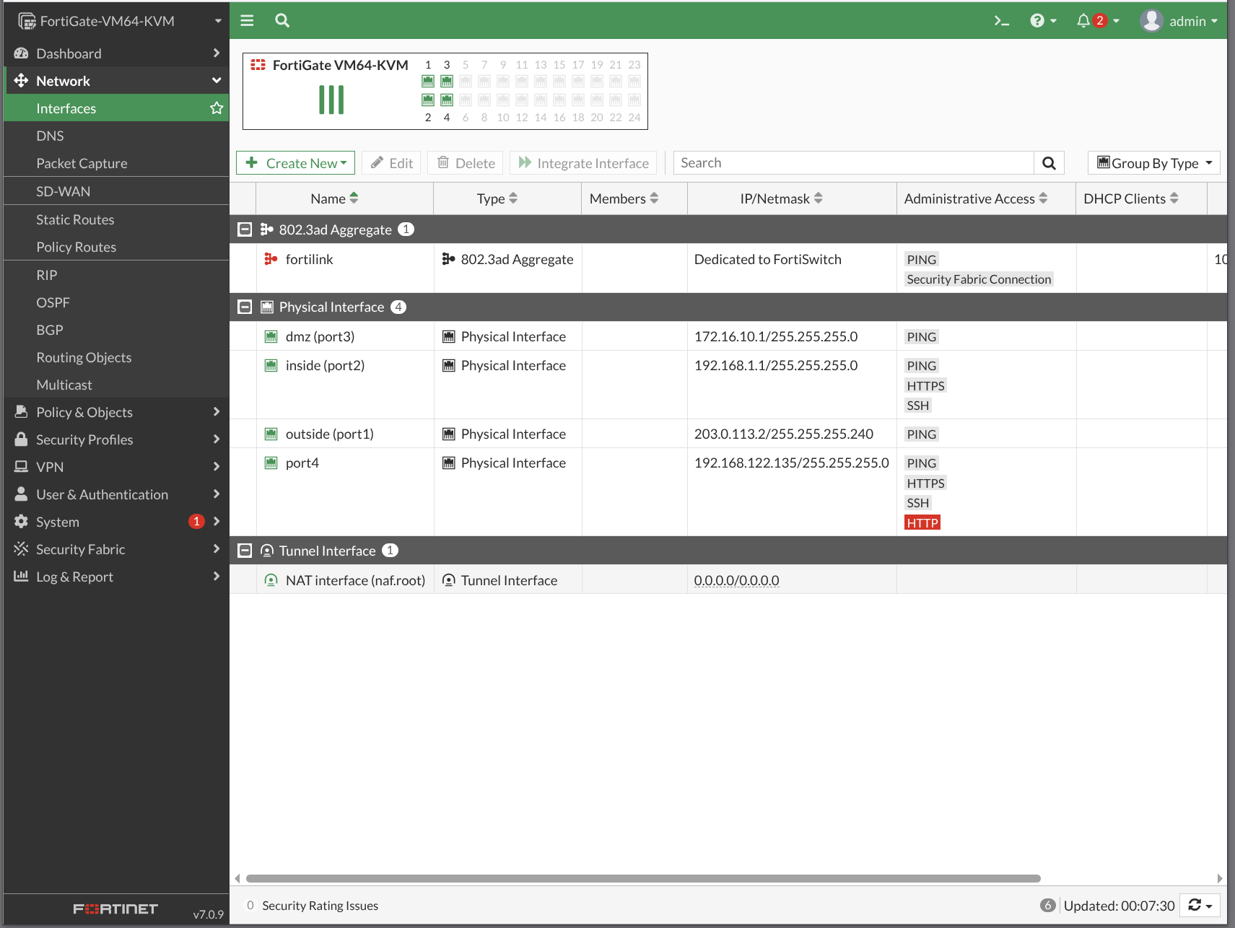Click the FortiGate-VM64-KVM device dropdown
The height and width of the screenshot is (928, 1235).
(x=119, y=21)
